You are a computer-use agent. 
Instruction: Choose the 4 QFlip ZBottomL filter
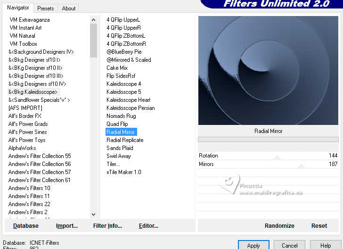[126, 36]
